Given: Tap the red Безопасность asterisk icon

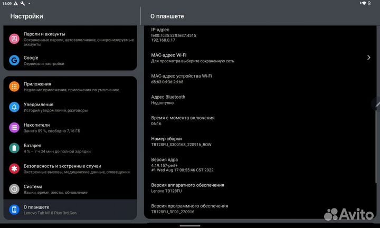Looking at the screenshot, I should [14, 169].
